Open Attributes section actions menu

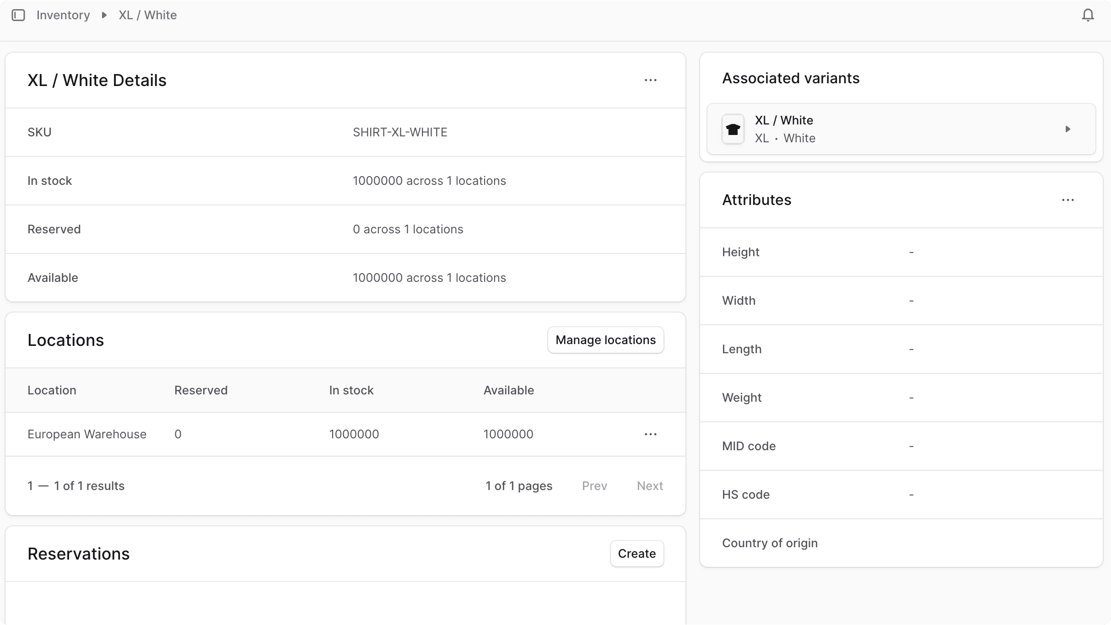pos(1068,200)
